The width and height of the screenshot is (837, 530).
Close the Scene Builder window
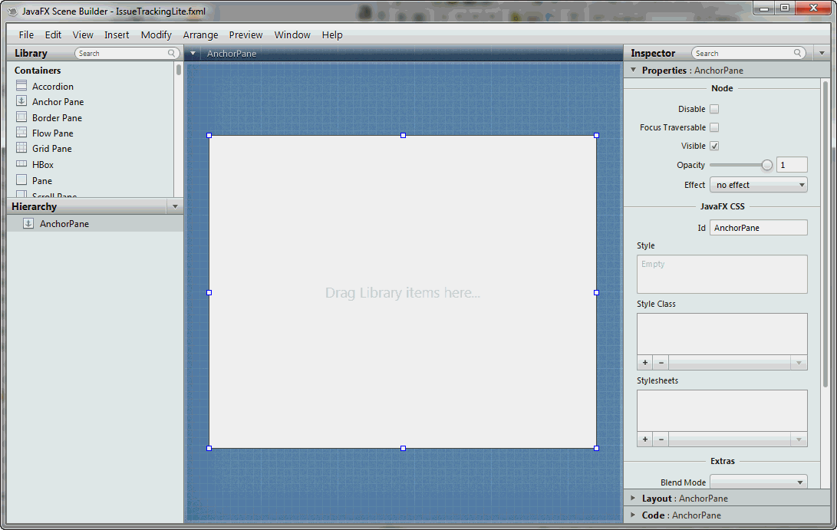(813, 8)
